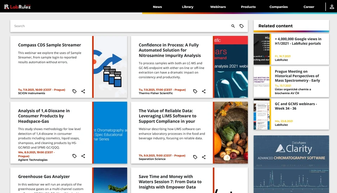337x193 pixels.
Task: Open GC and GCMS webinars Week 34-36
Action: tap(296, 106)
